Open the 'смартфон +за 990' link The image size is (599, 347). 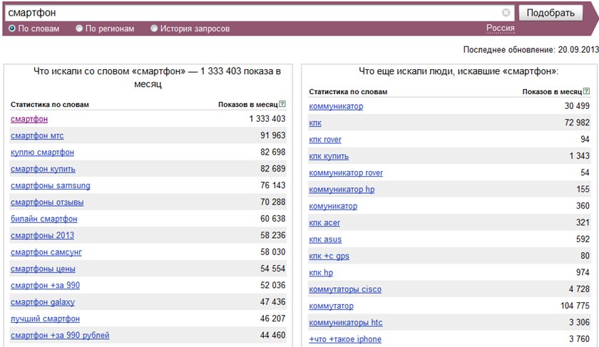(x=45, y=286)
